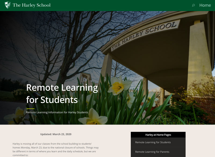
Task: Click the Harley at Home Pages header
Action: [x=158, y=135]
